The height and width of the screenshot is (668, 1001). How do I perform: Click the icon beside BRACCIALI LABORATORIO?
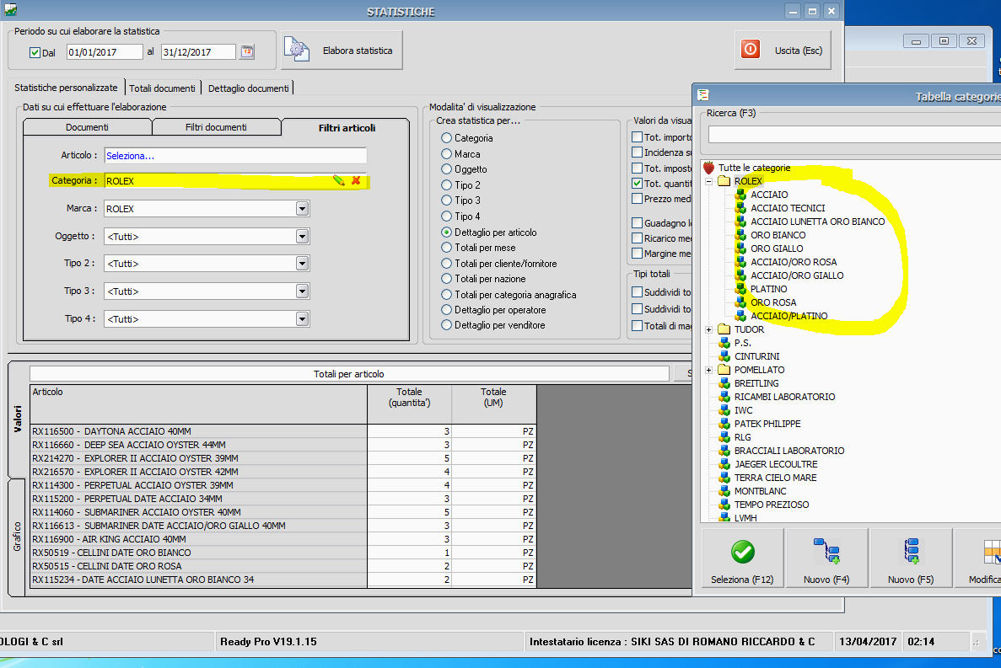[x=724, y=451]
